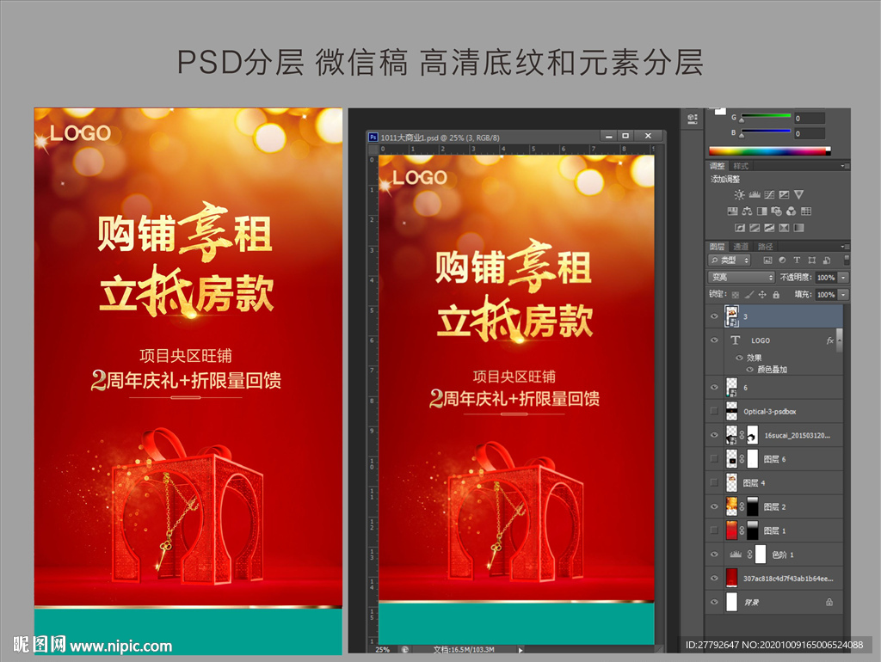Open the blend mode dropdown showing 变亮

(741, 278)
